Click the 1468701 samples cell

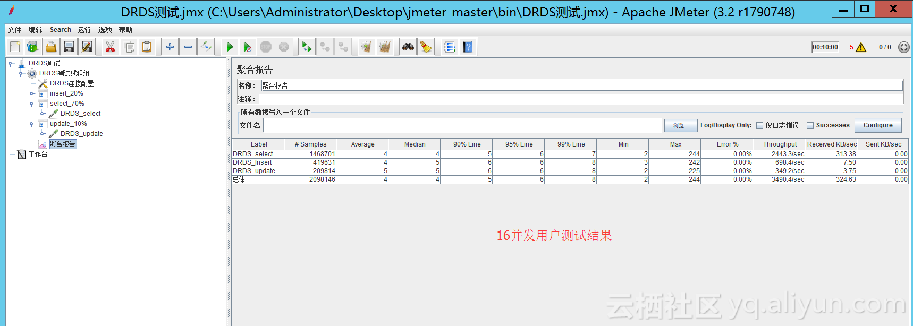point(311,154)
